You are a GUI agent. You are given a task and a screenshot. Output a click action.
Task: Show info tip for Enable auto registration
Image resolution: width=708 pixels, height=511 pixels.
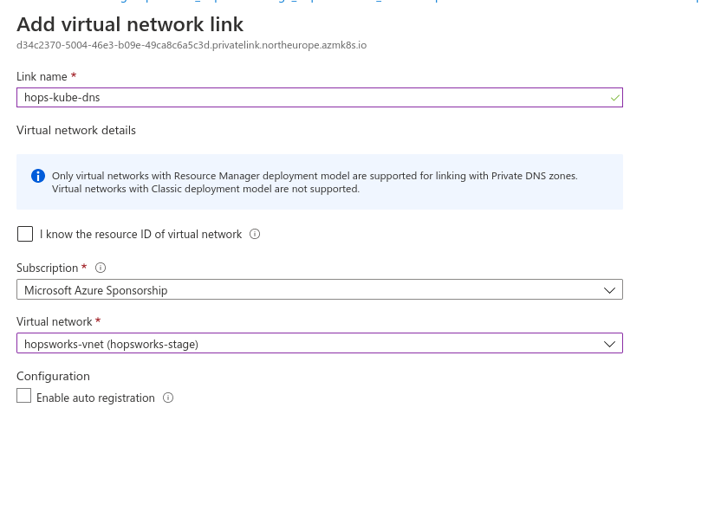point(168,398)
